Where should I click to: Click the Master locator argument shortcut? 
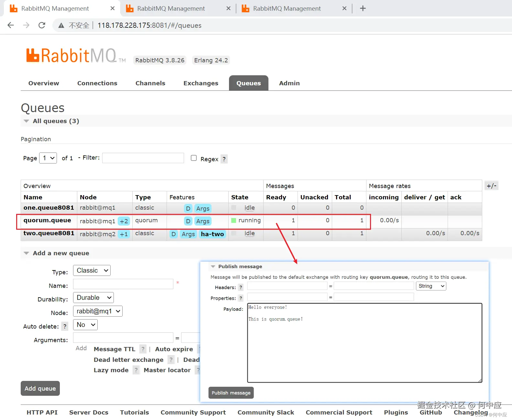pos(167,370)
